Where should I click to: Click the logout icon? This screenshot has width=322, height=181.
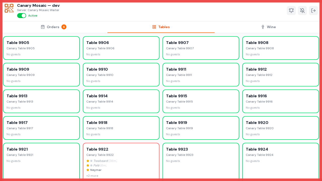313,11
